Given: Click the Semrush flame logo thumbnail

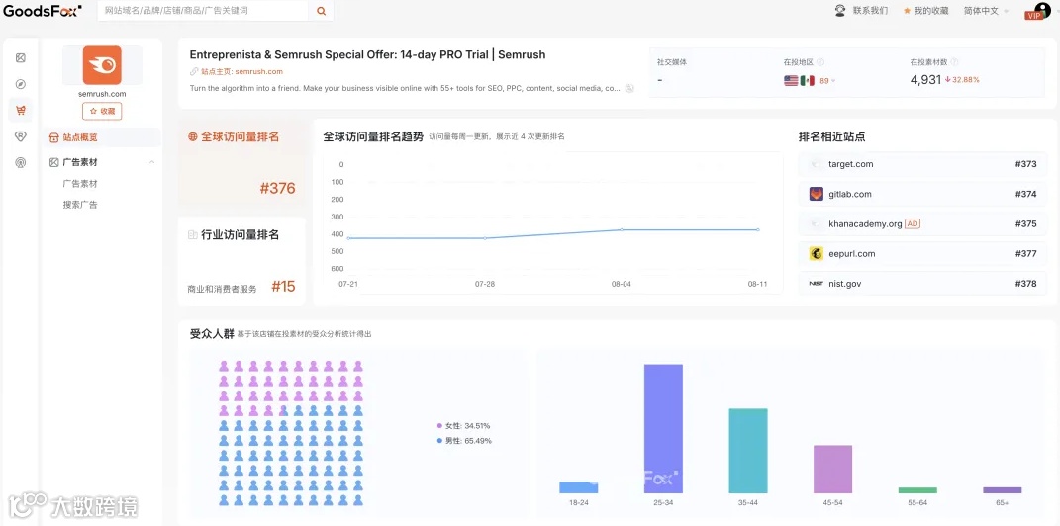Looking at the screenshot, I should (102, 65).
